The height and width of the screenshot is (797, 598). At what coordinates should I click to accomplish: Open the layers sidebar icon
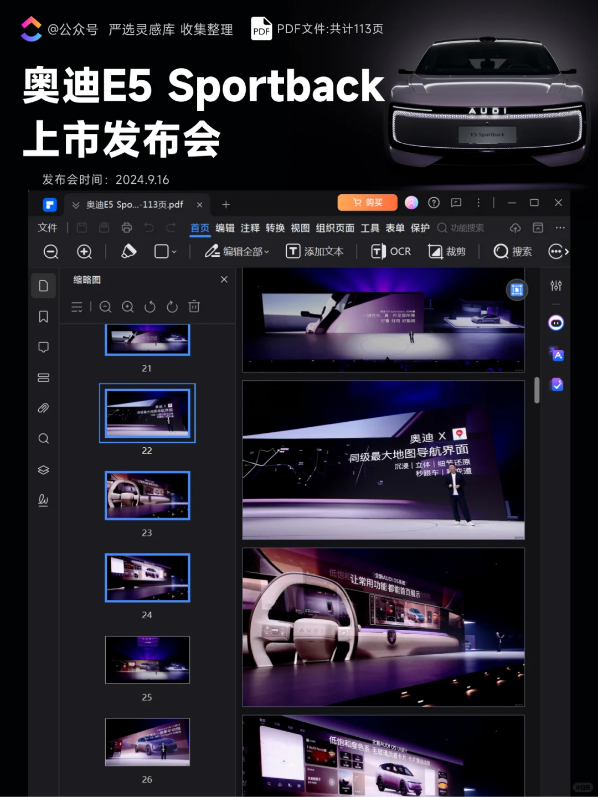click(x=43, y=470)
